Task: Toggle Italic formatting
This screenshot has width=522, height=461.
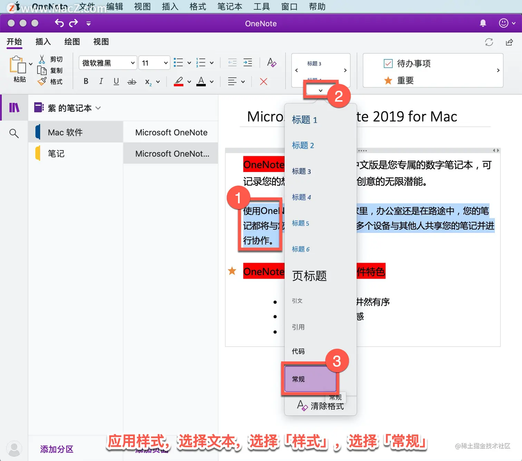Action: (101, 81)
